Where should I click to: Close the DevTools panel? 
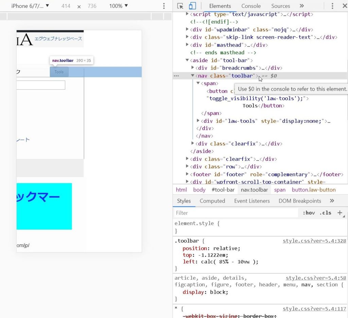click(344, 6)
